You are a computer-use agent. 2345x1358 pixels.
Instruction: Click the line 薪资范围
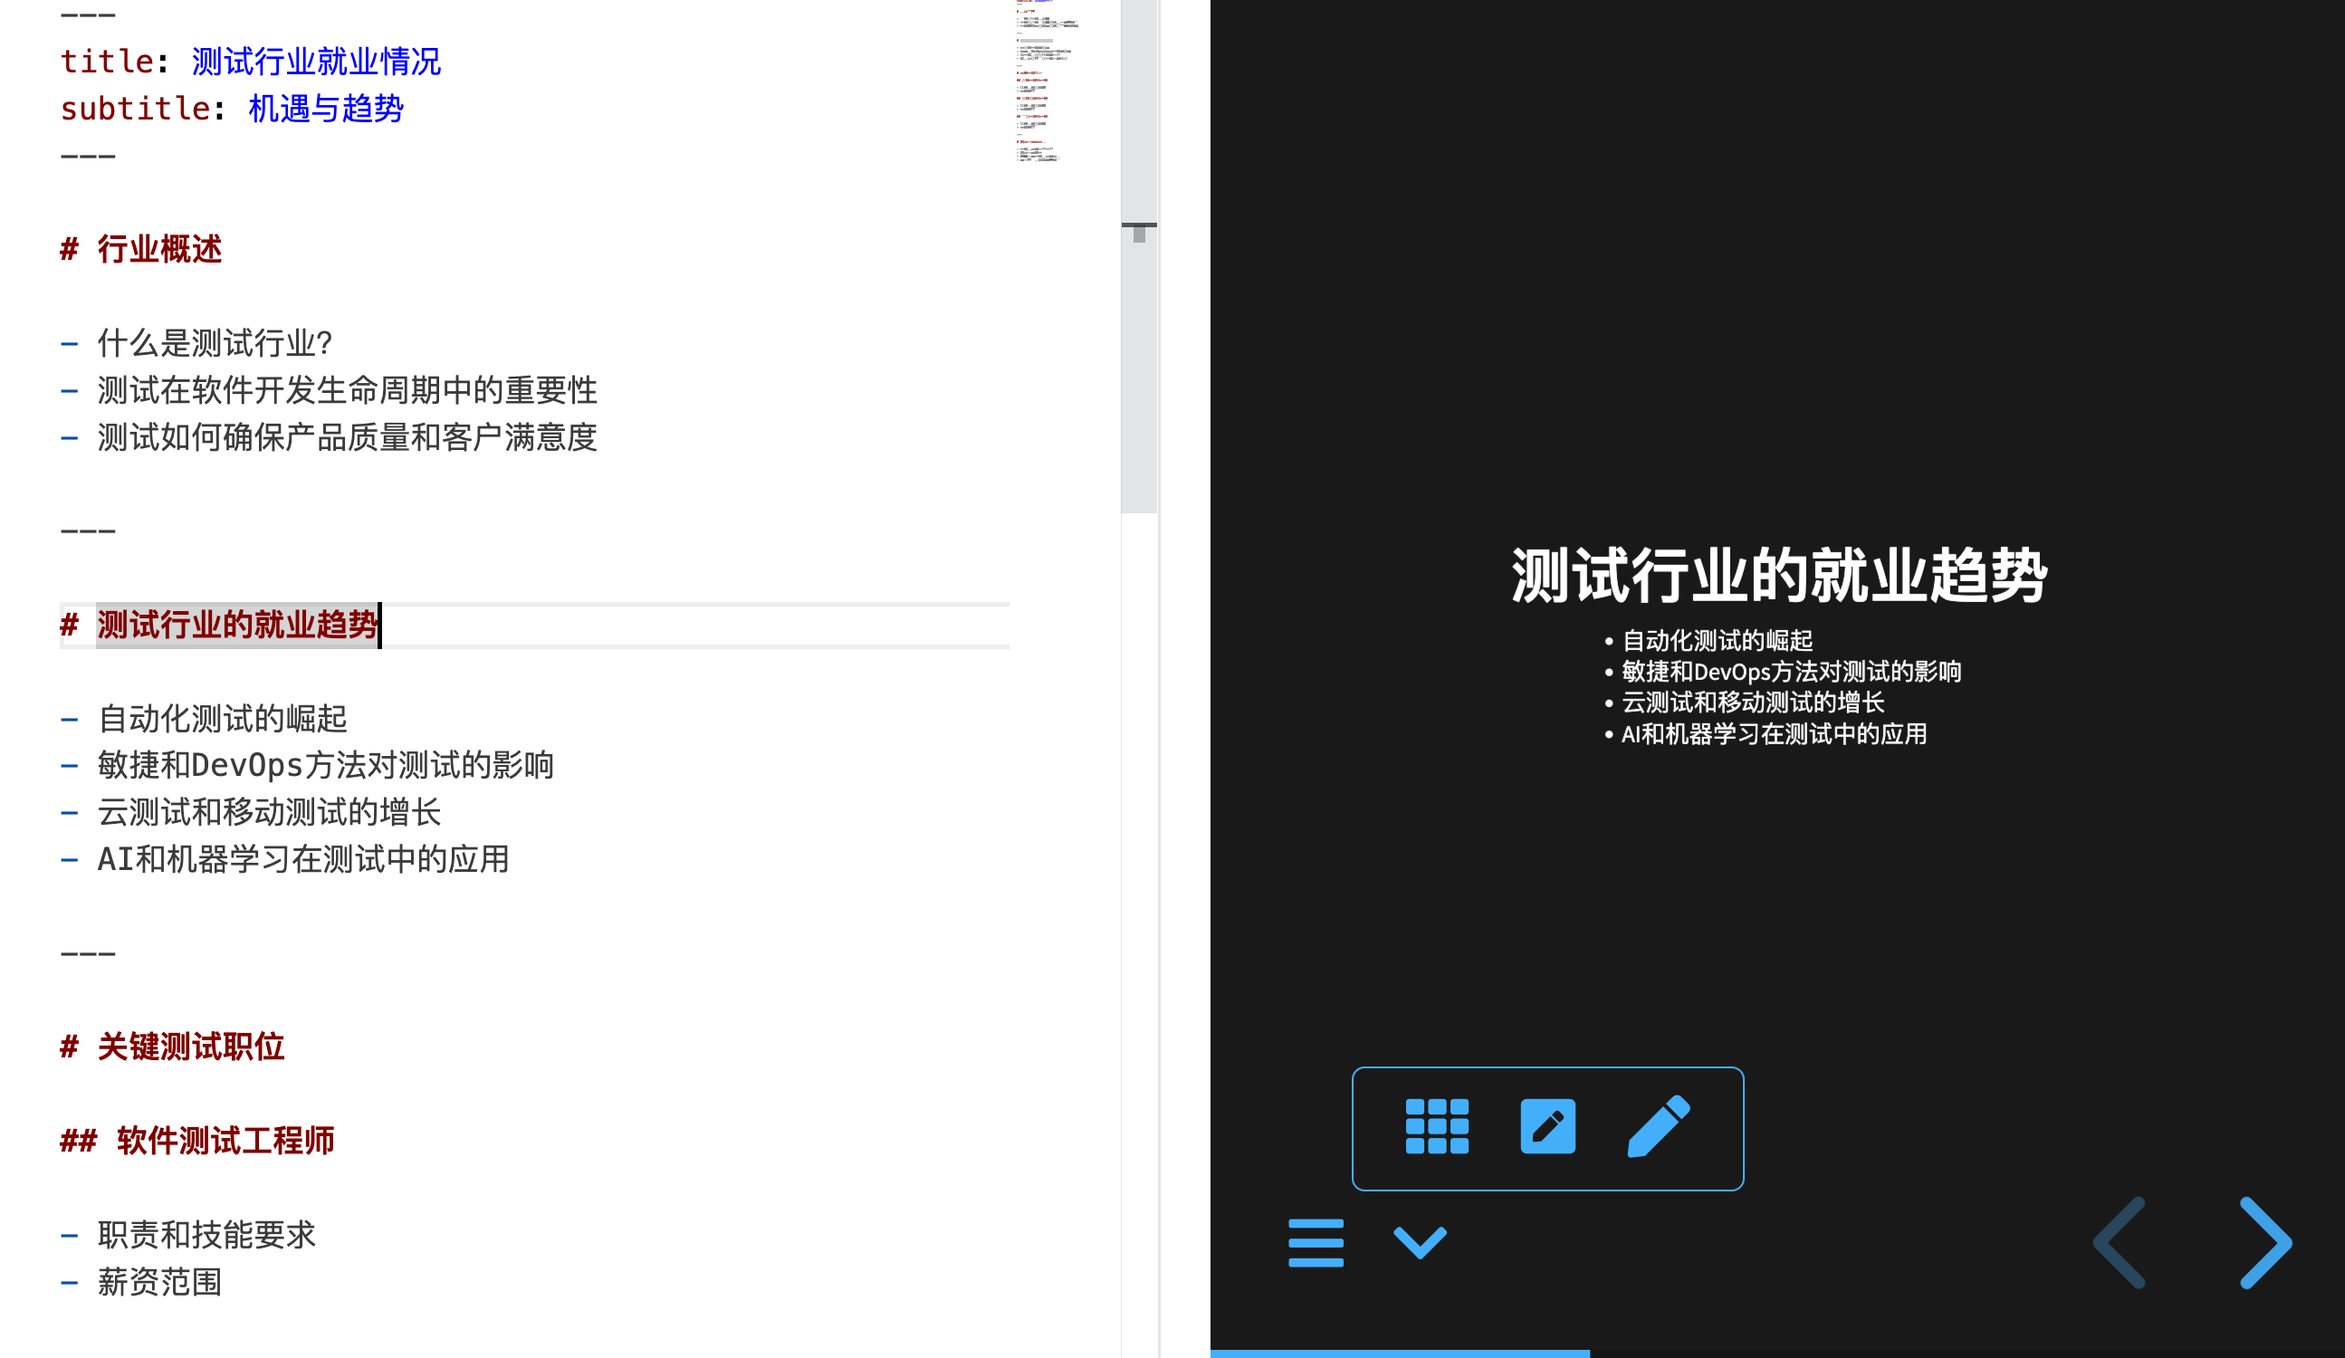pos(160,1283)
